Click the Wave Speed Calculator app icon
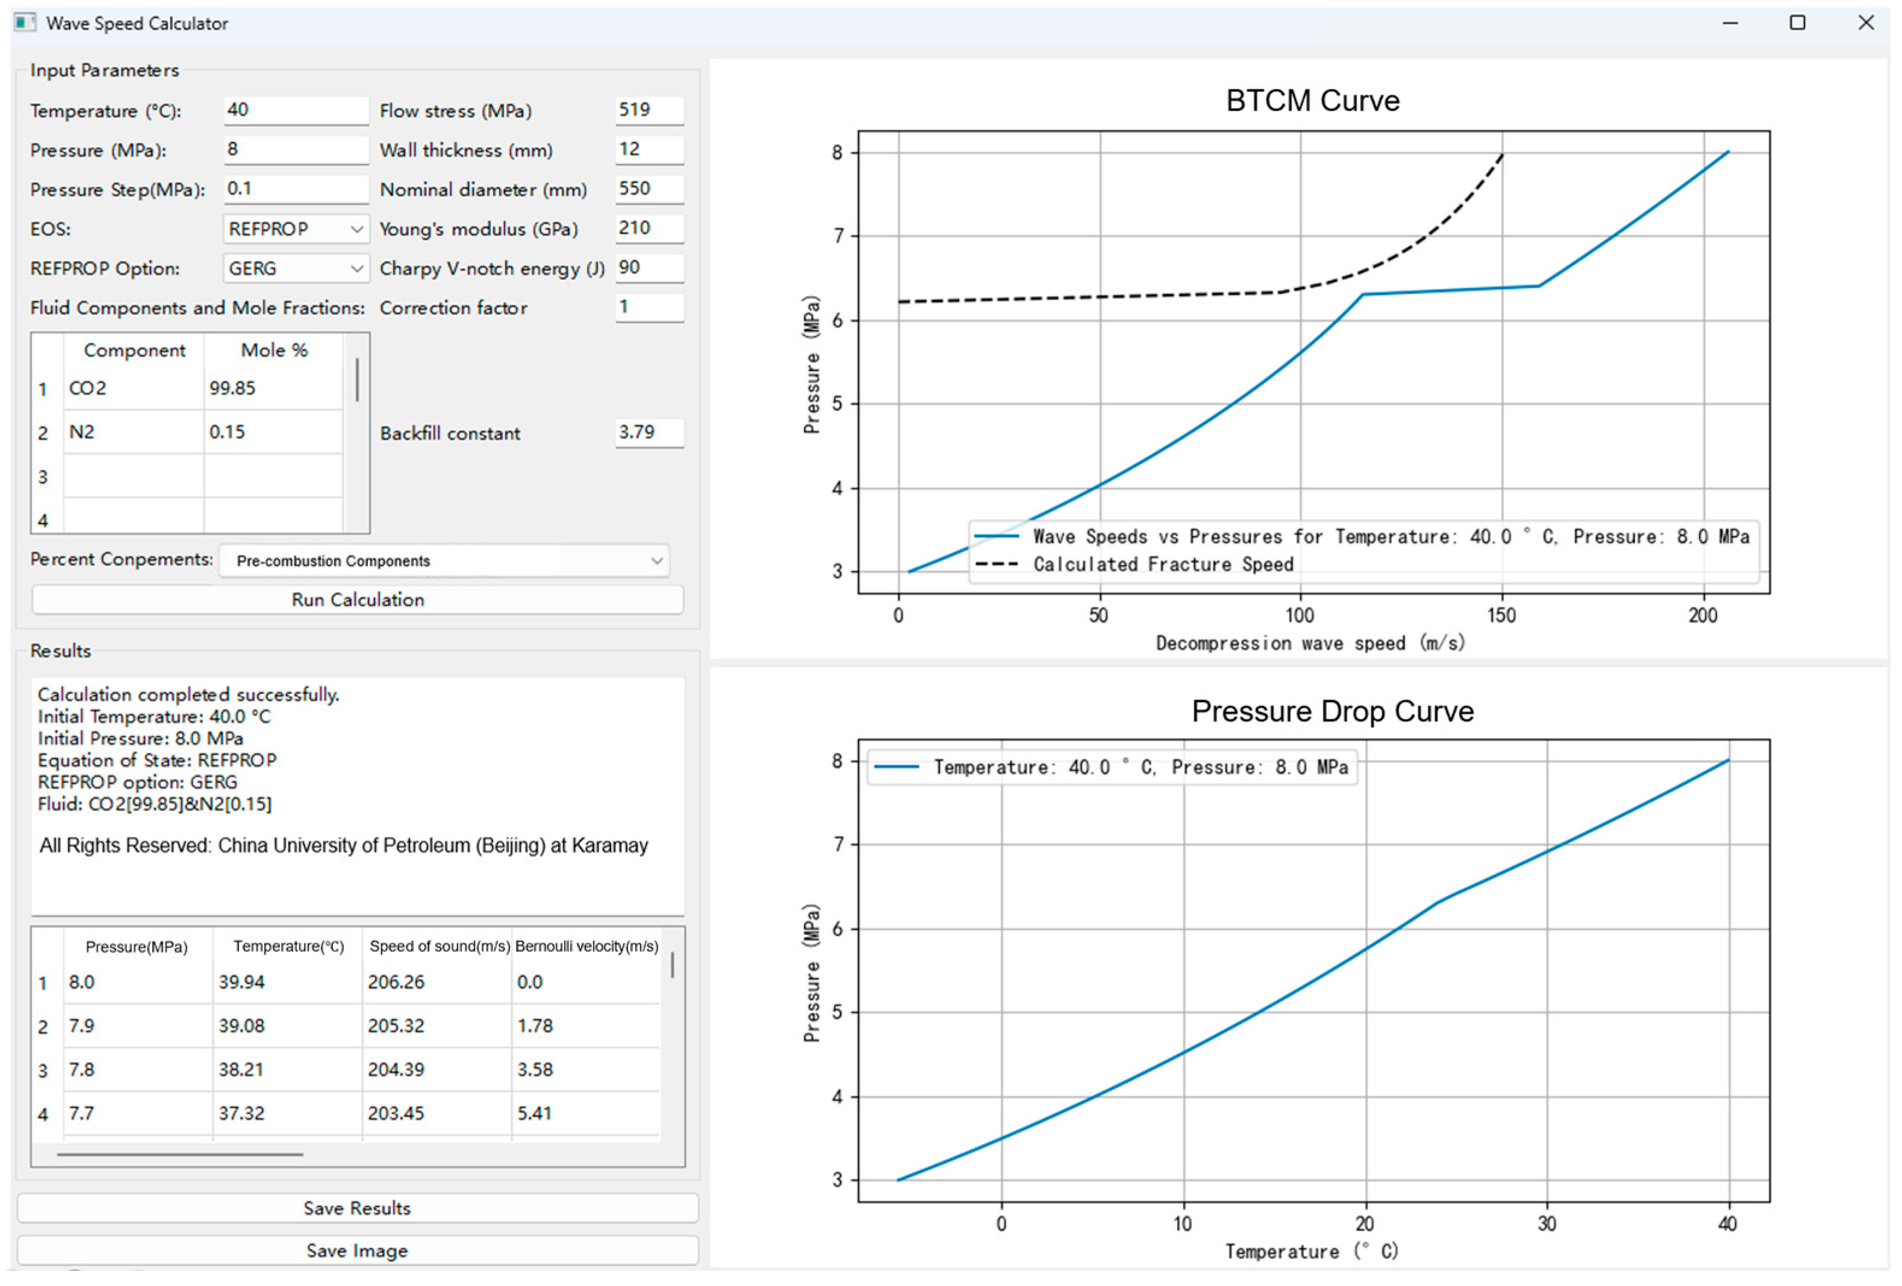Screen dimensions: 1902x1286 (x=25, y=22)
